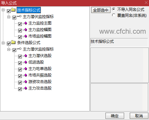This screenshot has height=120, width=149.
Task: Click the key icon under 技术指标公式
Action: tap(19, 16)
